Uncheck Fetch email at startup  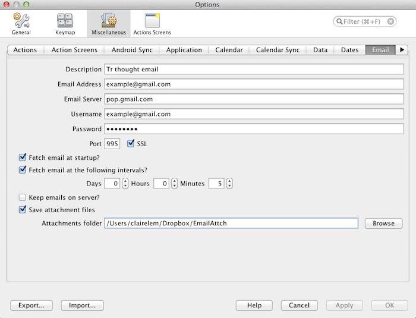tap(23, 158)
